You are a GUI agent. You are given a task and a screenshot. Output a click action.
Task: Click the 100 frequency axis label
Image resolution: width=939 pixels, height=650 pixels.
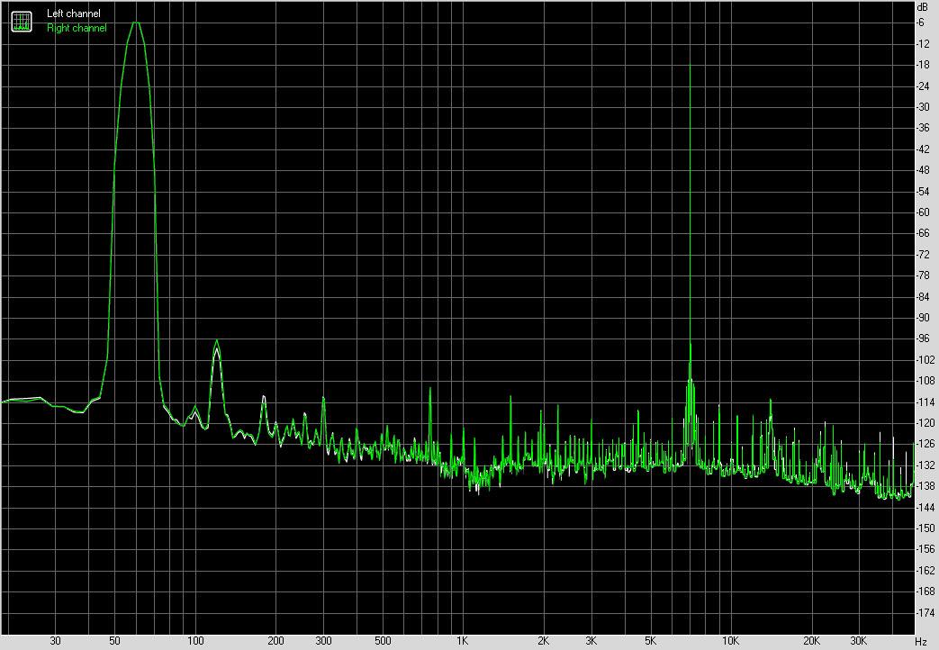pos(195,642)
